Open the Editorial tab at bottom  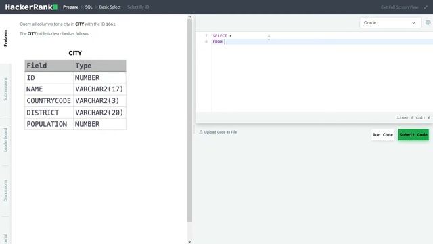click(x=5, y=239)
